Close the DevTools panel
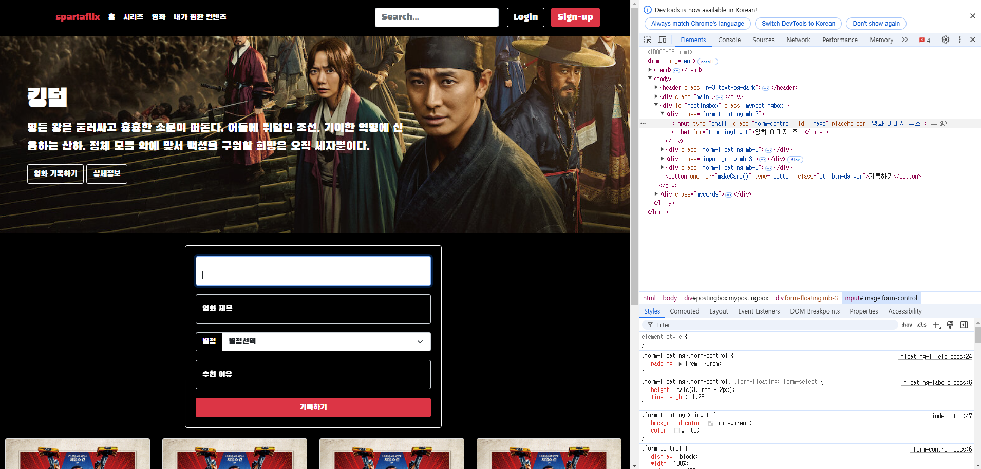 tap(973, 40)
